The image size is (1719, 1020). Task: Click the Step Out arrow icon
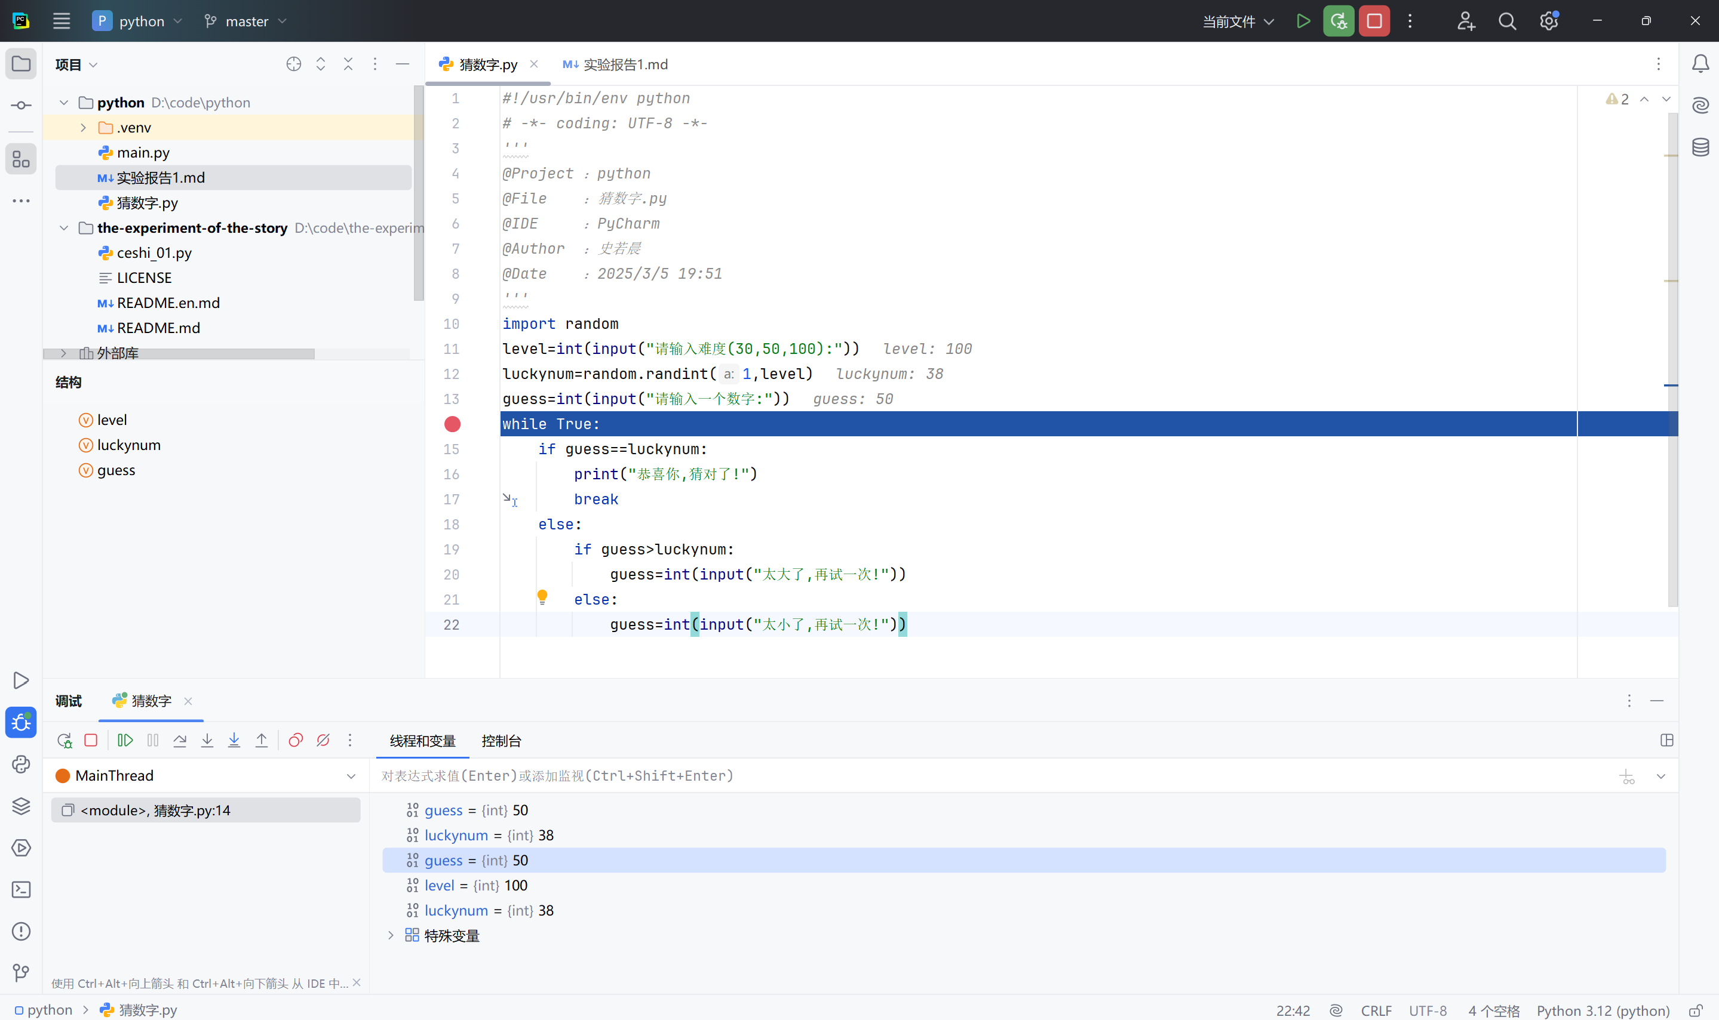click(262, 740)
